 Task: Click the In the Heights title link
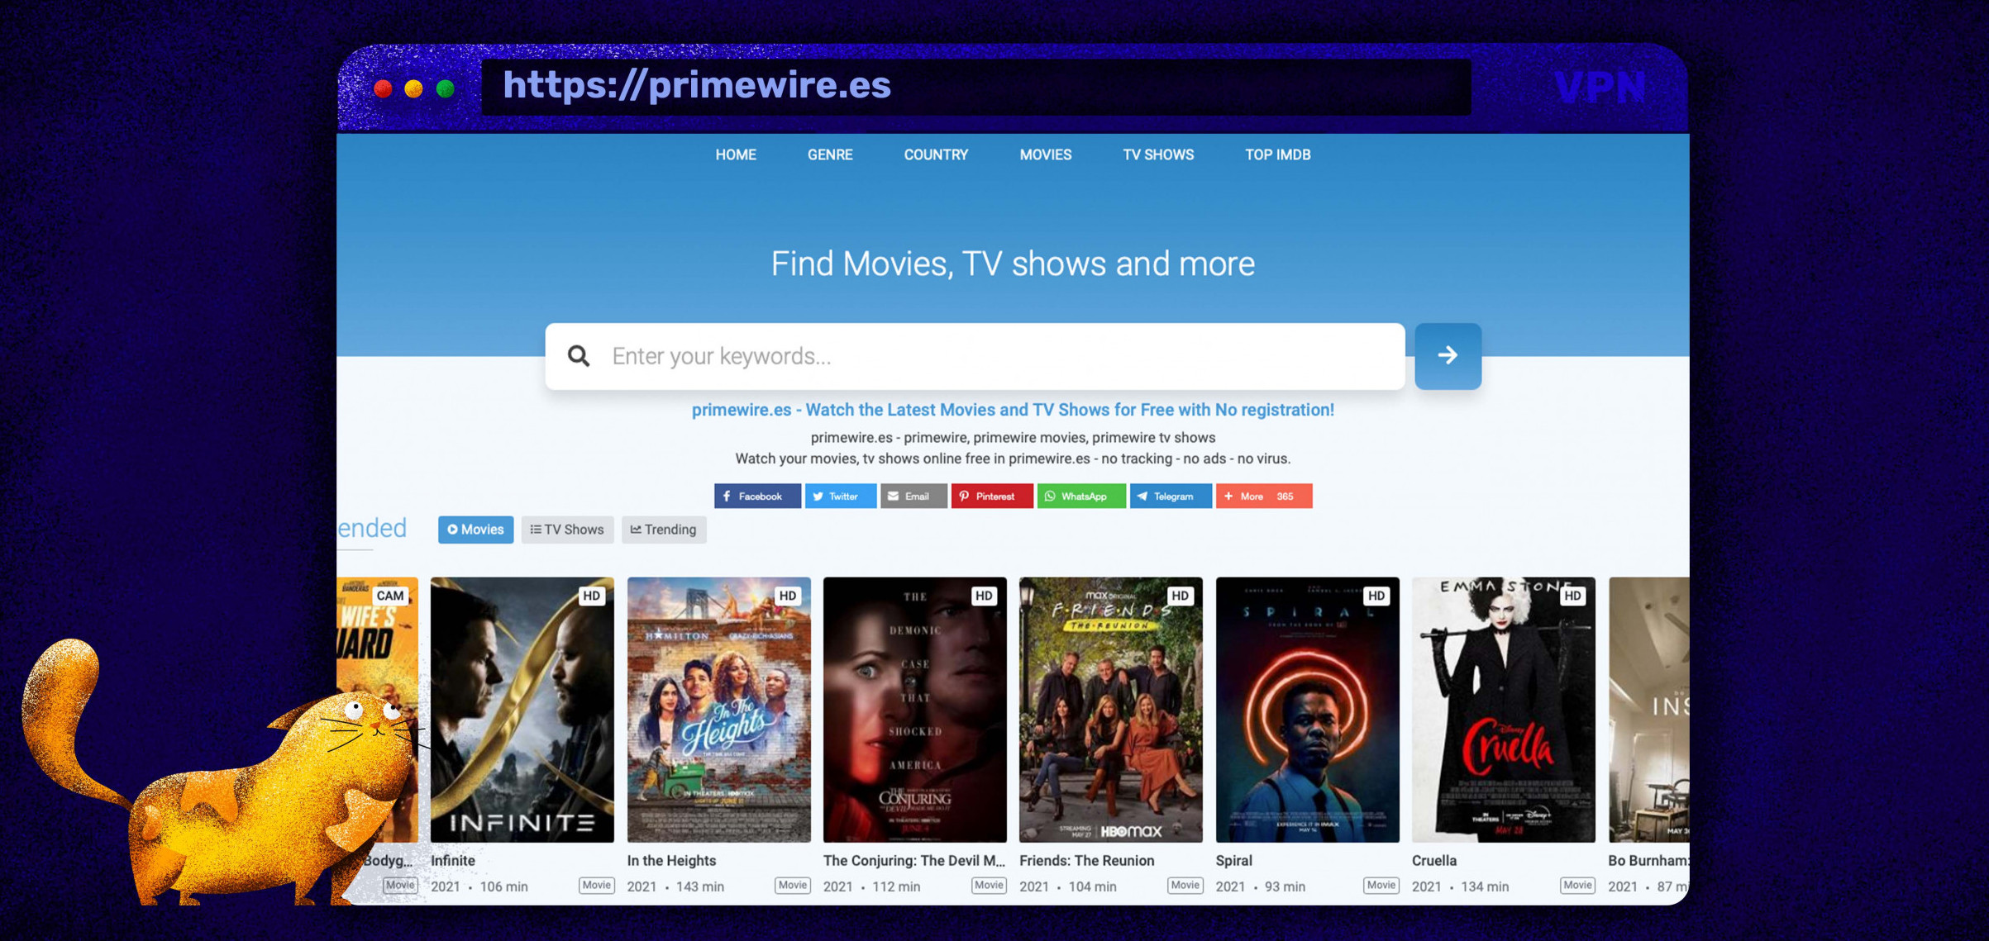(x=671, y=860)
